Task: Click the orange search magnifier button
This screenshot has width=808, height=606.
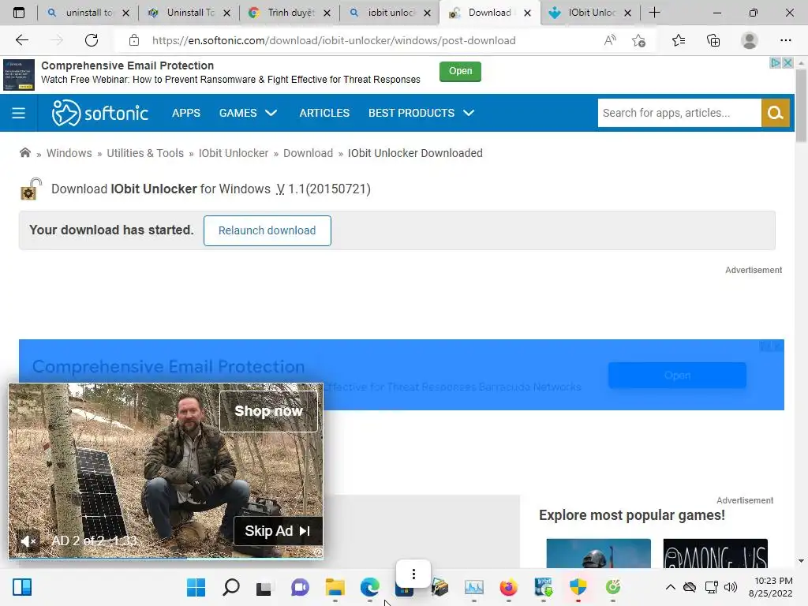Action: pos(775,113)
